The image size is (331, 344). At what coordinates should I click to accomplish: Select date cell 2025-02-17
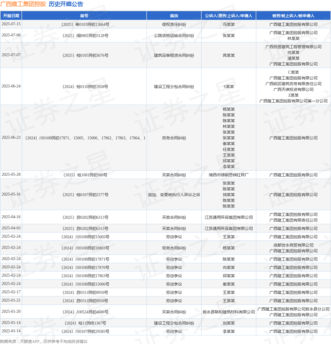(11, 292)
